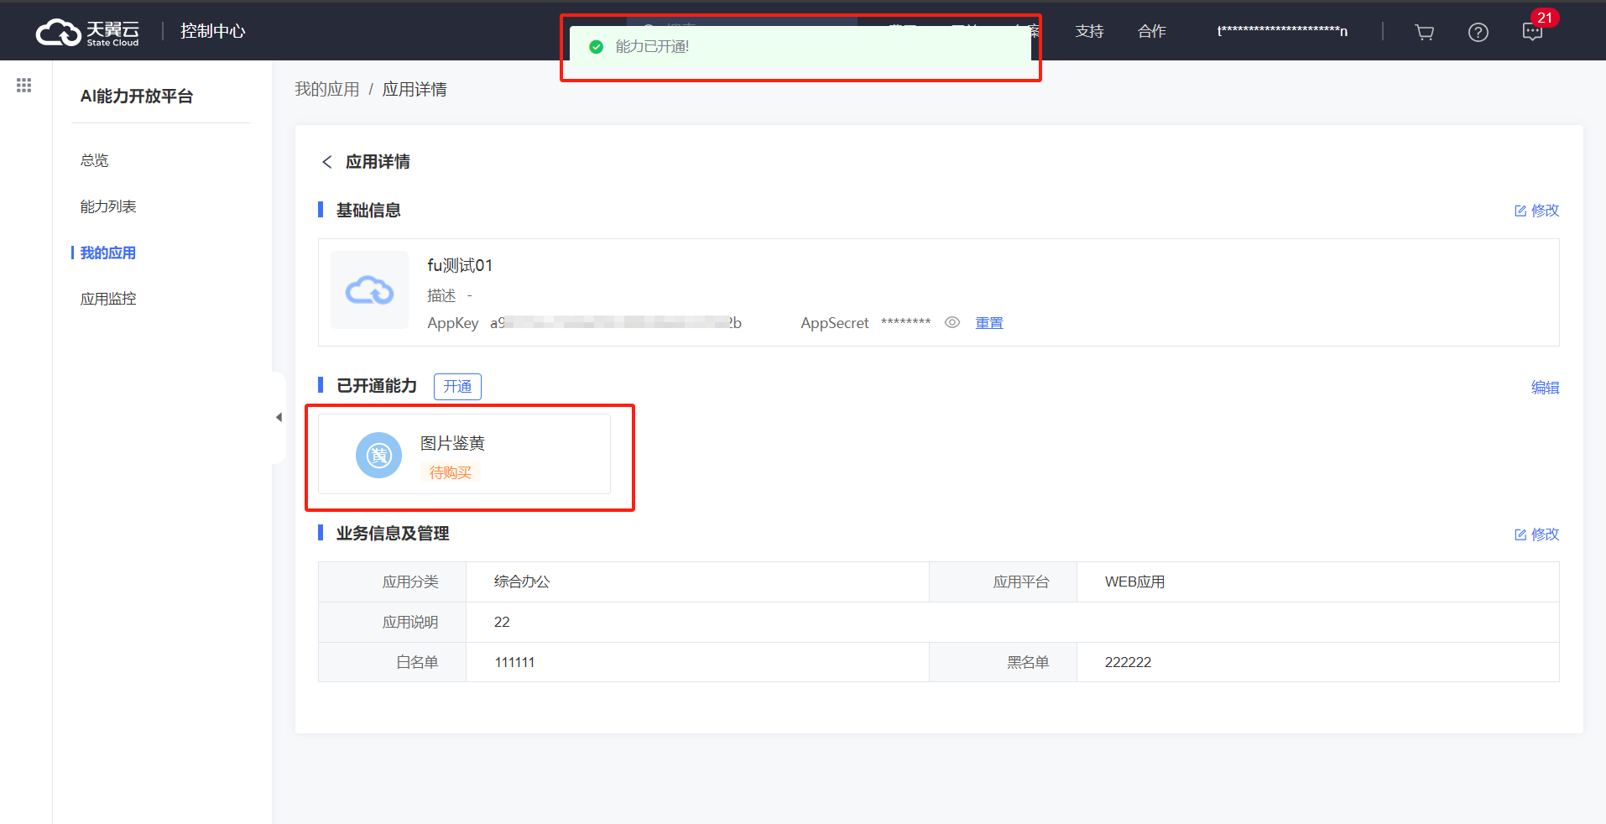
Task: Click the masked AppKey value
Action: point(616,323)
